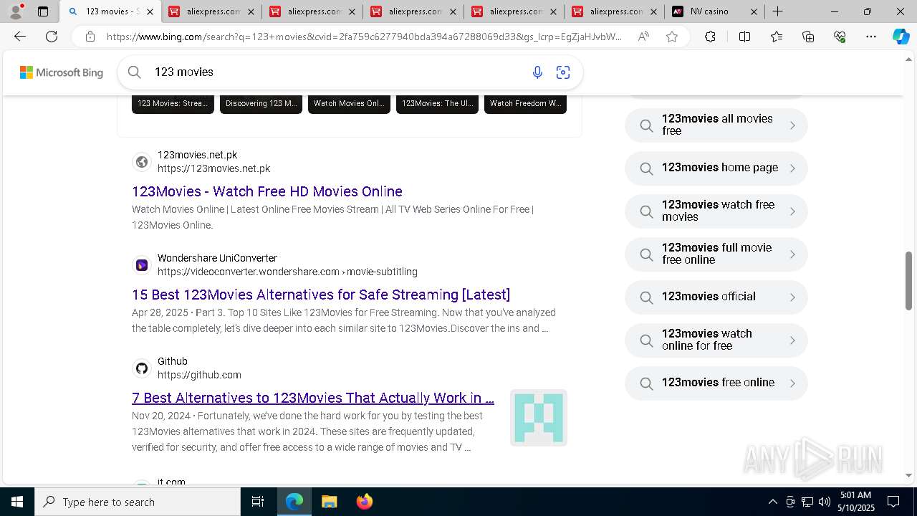Expand '123movies free online' suggestion chevron

792,383
